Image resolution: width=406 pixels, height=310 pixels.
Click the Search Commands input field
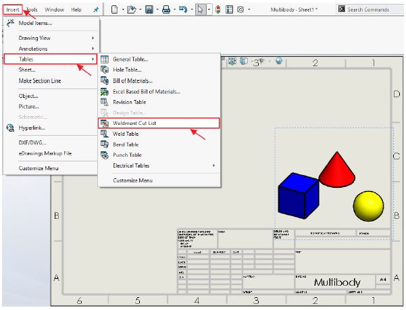(x=370, y=9)
